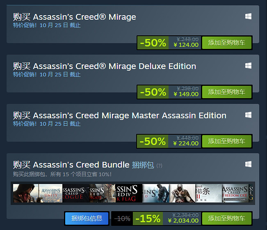Viewport: 267px width, 230px height.
Task: Click Windows icon on Mirage standard edition
Action: coord(248,16)
